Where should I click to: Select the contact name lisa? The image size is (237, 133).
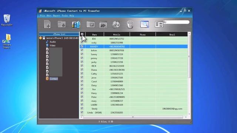(x=94, y=89)
